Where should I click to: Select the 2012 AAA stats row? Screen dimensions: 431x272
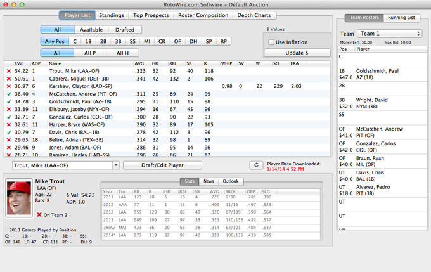click(210, 205)
